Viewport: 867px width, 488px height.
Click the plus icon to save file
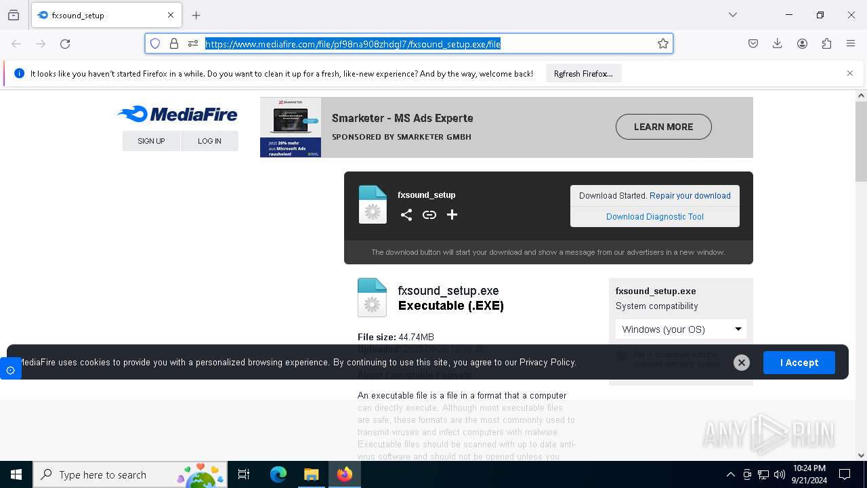point(452,215)
